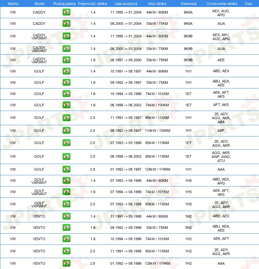
Task: Select body code 1H2 in Vento 2.0 row
Action: point(188,251)
